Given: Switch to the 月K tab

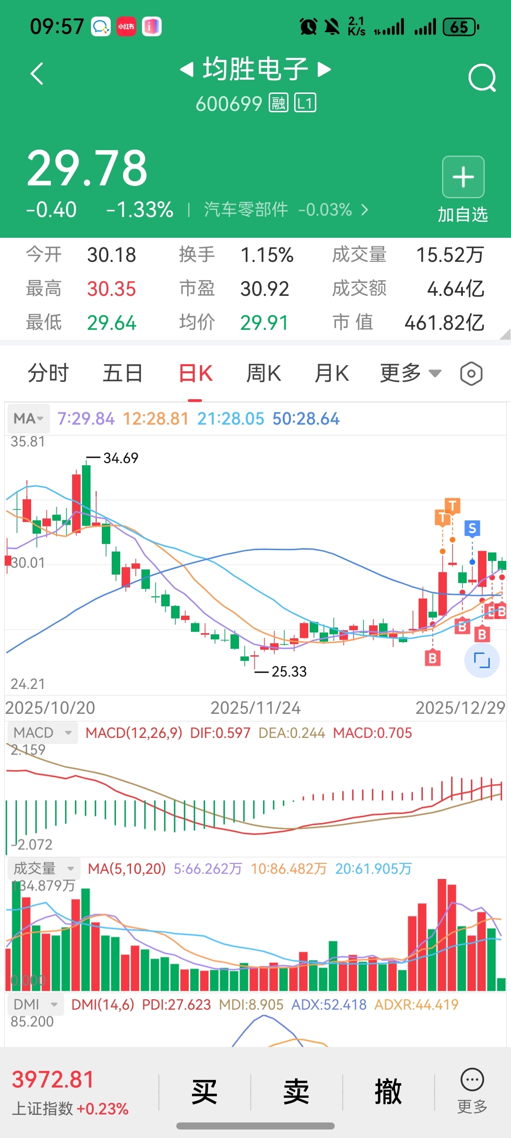Looking at the screenshot, I should tap(331, 373).
